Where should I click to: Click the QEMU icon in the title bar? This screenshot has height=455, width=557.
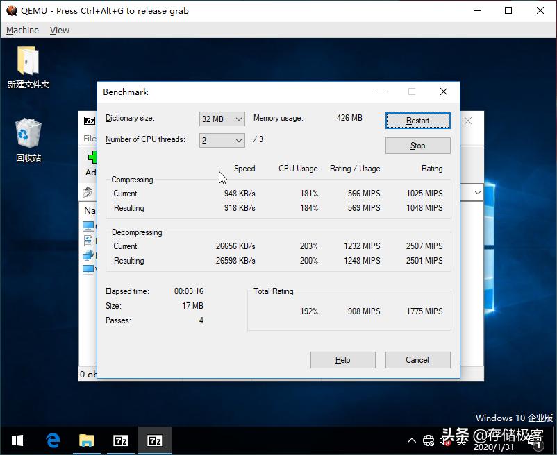(11, 10)
